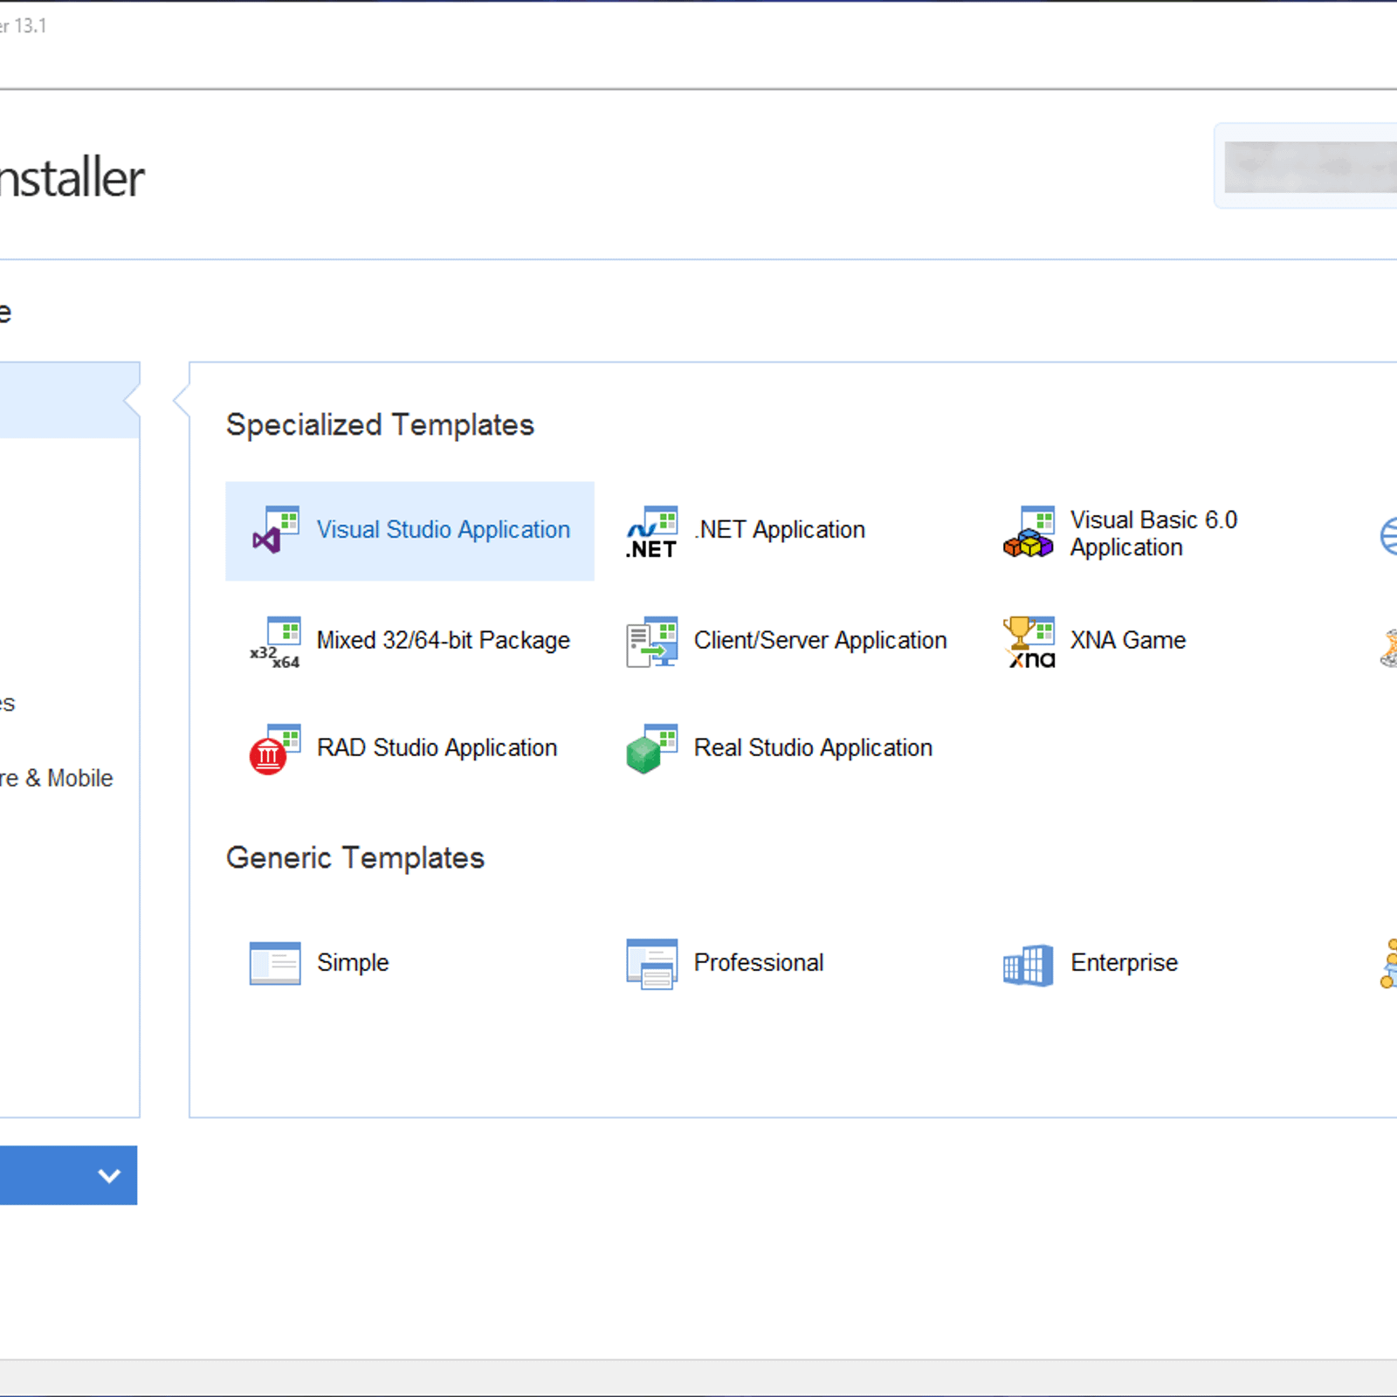Image resolution: width=1397 pixels, height=1397 pixels.
Task: Click the blurred field in the header
Action: point(1310,167)
